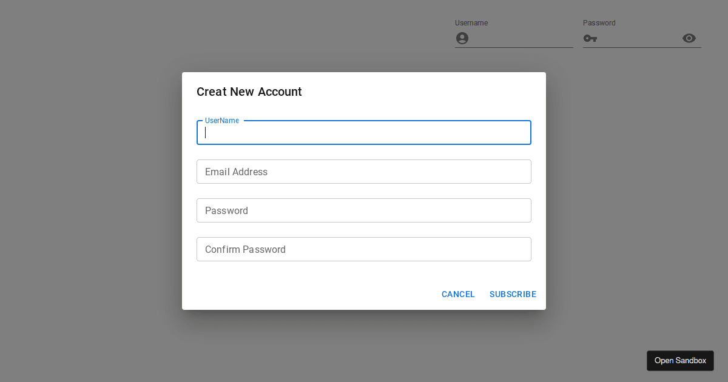The width and height of the screenshot is (728, 382).
Task: Click the Username label above the top field
Action: (x=471, y=23)
